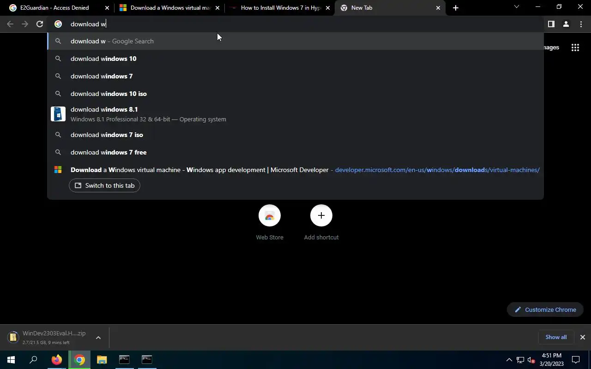This screenshot has height=369, width=591.
Task: Click in the address bar with 'download w'
Action: [x=295, y=24]
